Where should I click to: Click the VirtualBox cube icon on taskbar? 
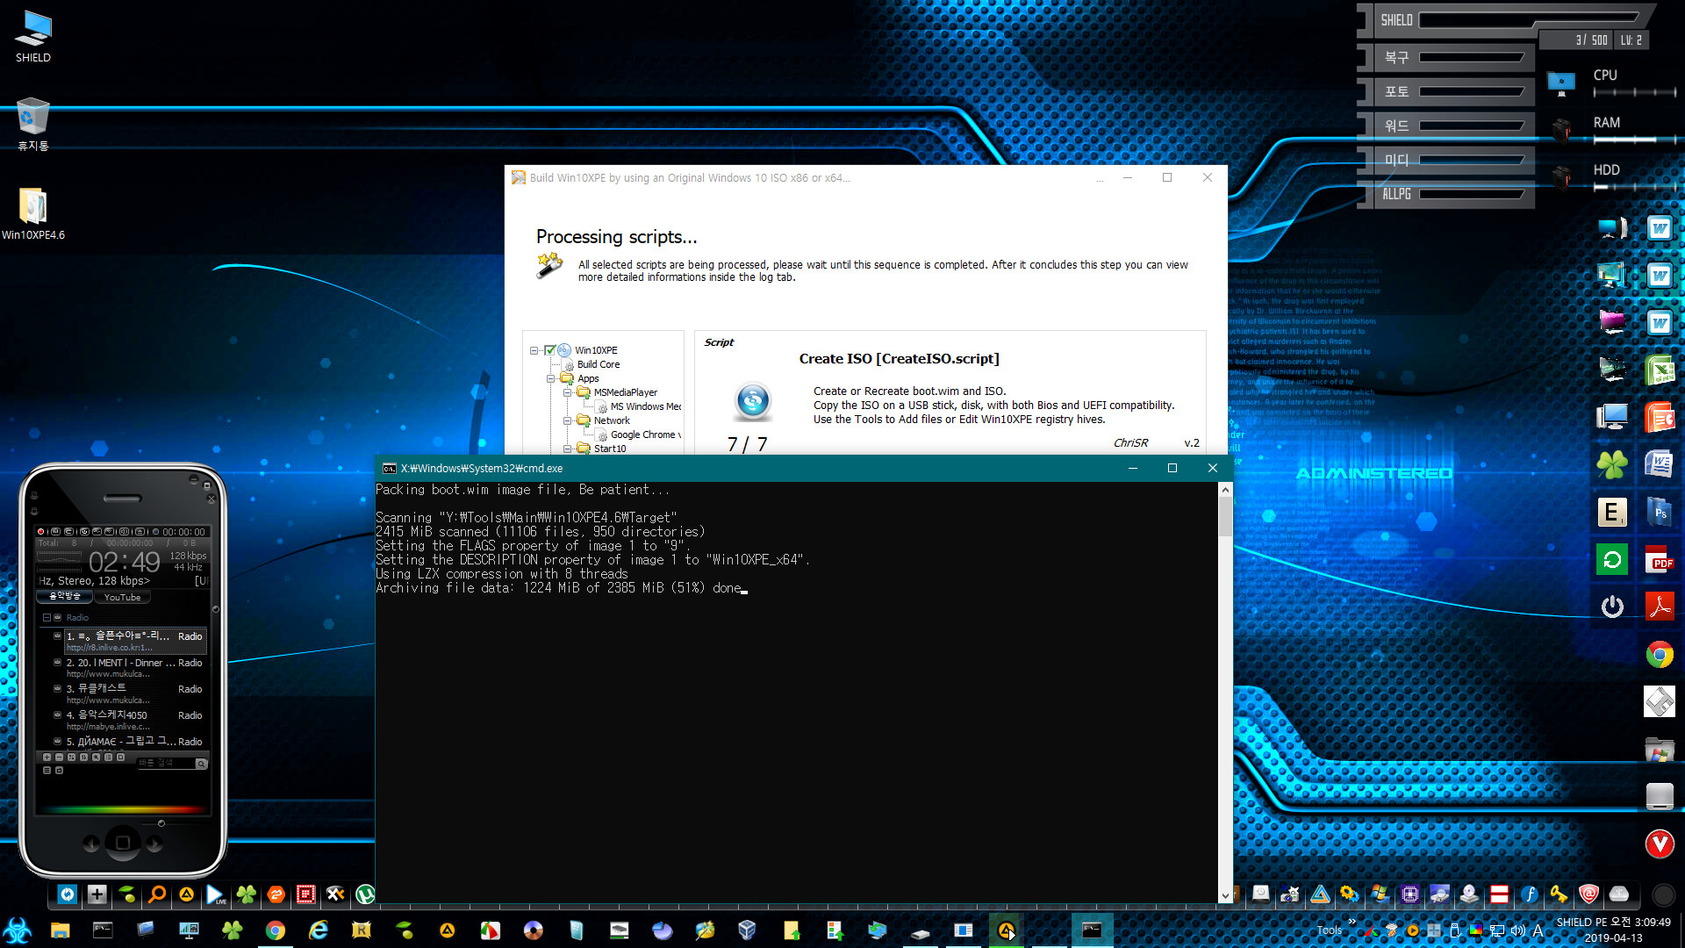(747, 930)
